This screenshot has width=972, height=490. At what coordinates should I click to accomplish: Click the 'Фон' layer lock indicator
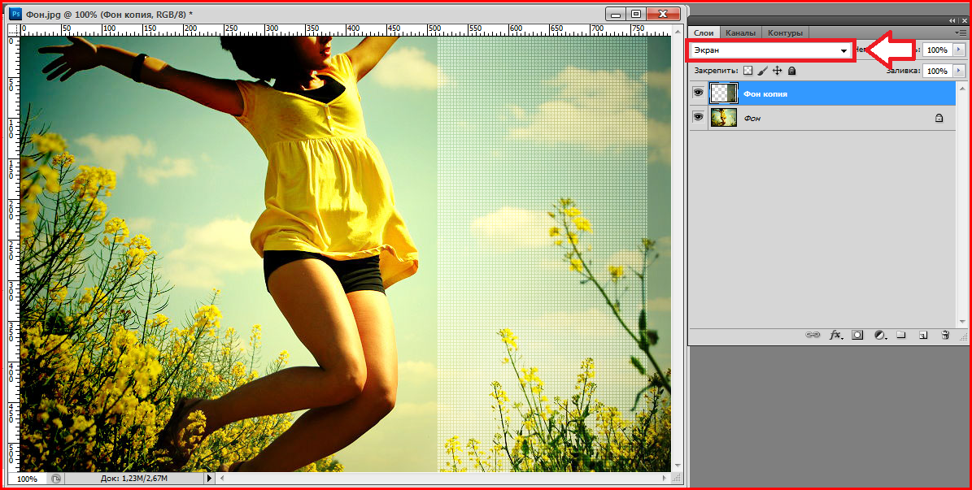(939, 118)
